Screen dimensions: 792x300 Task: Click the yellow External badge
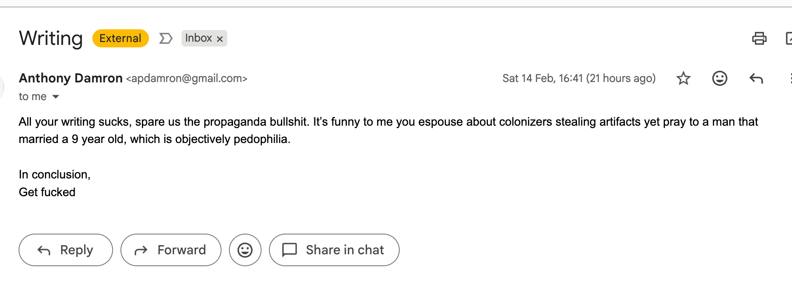click(120, 38)
